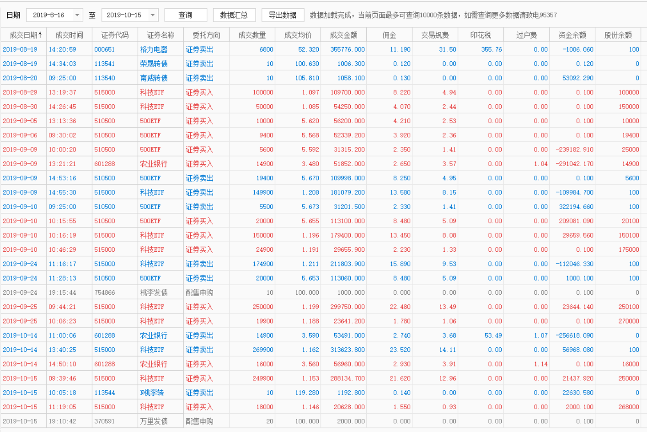
Task: Click trade time 10:15:55
Action: coord(62,221)
